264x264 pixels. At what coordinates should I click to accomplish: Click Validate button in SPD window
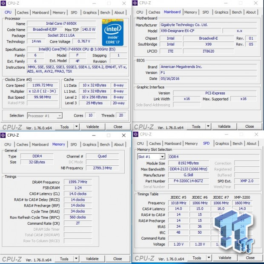click(x=225, y=258)
